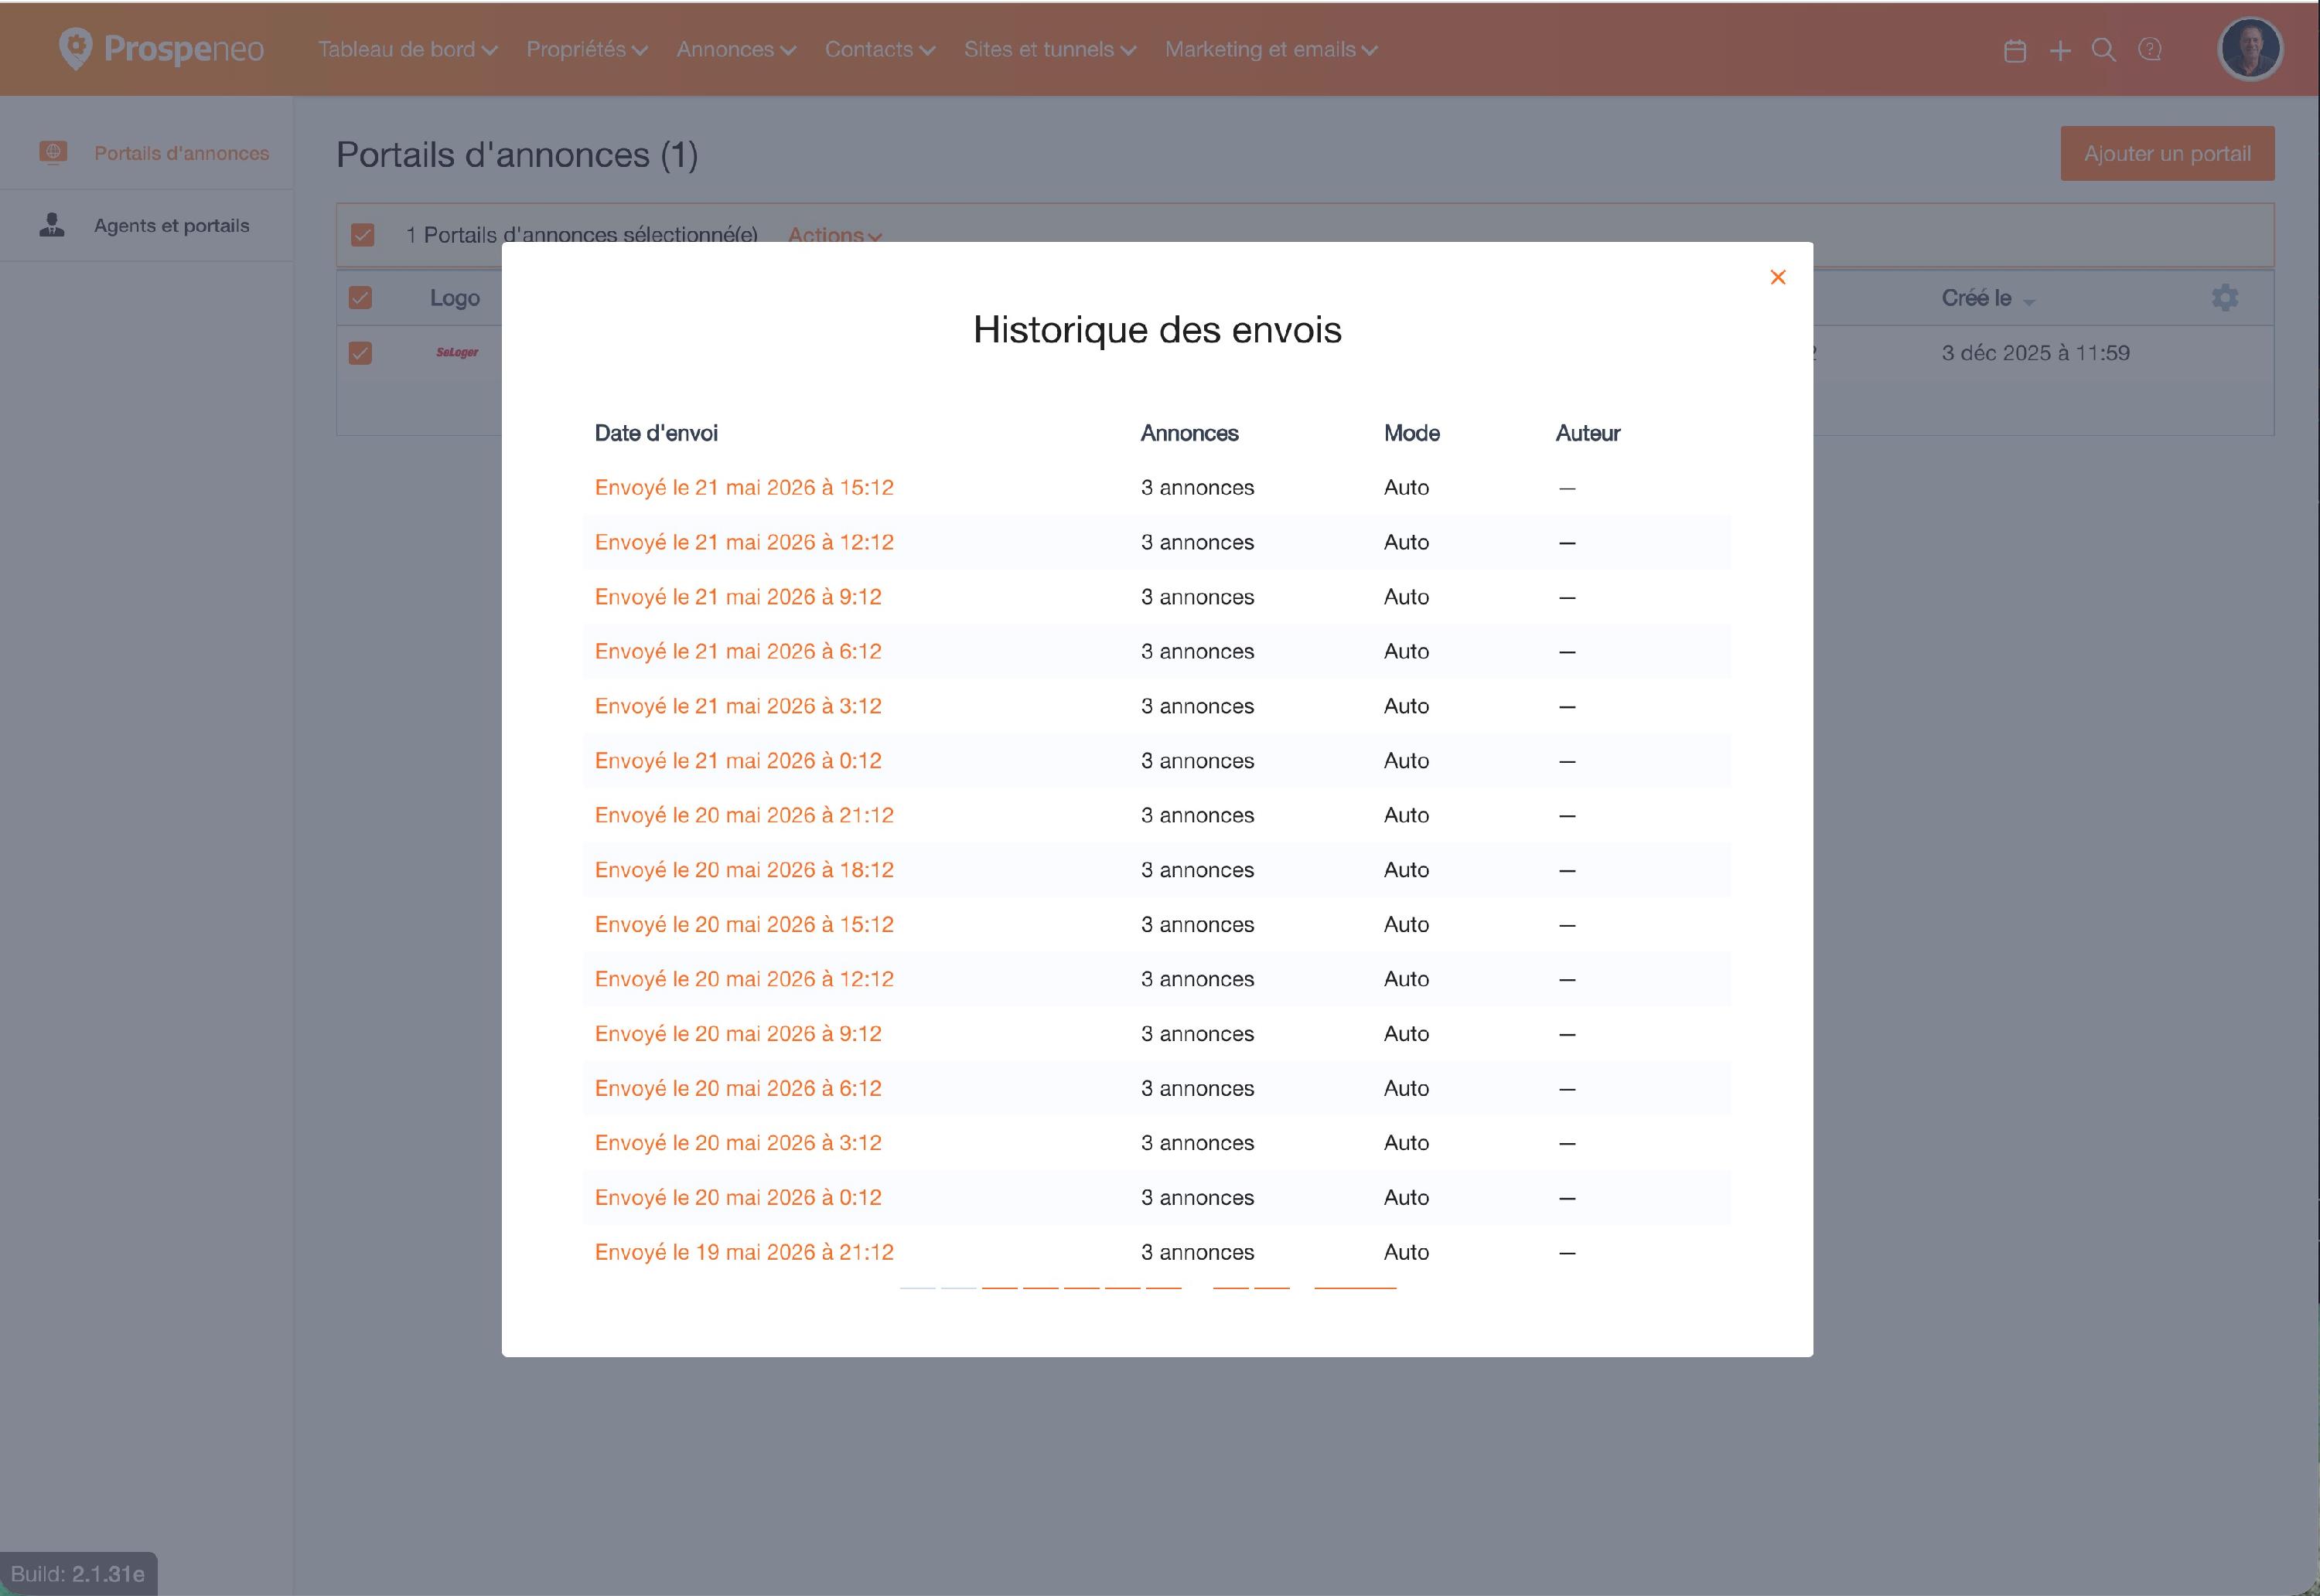Click the Mode column header

point(1411,433)
